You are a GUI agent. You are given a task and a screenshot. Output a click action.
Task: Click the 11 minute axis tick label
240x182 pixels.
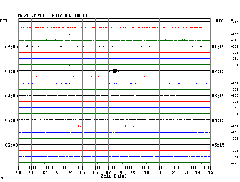159,172
